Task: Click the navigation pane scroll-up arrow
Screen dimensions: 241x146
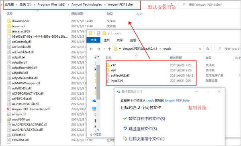Action: pos(98,57)
